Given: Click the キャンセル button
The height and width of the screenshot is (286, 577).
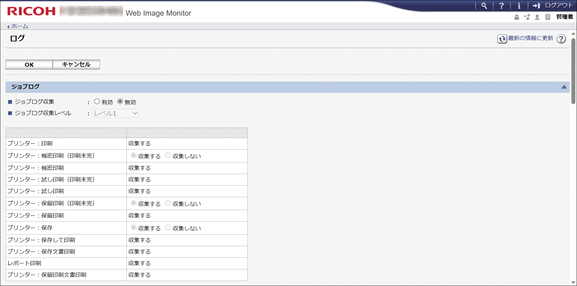Looking at the screenshot, I should click(x=76, y=65).
